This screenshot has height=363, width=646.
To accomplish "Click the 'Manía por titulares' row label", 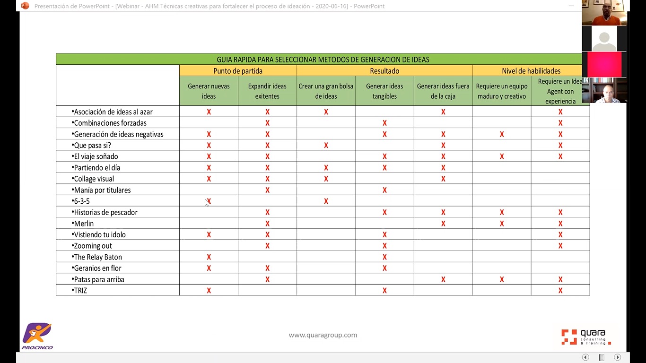I will pyautogui.click(x=101, y=190).
